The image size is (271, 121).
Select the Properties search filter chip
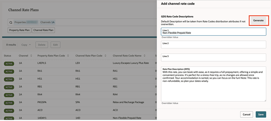(x=26, y=22)
